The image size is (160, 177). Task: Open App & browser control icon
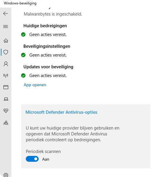point(6,87)
